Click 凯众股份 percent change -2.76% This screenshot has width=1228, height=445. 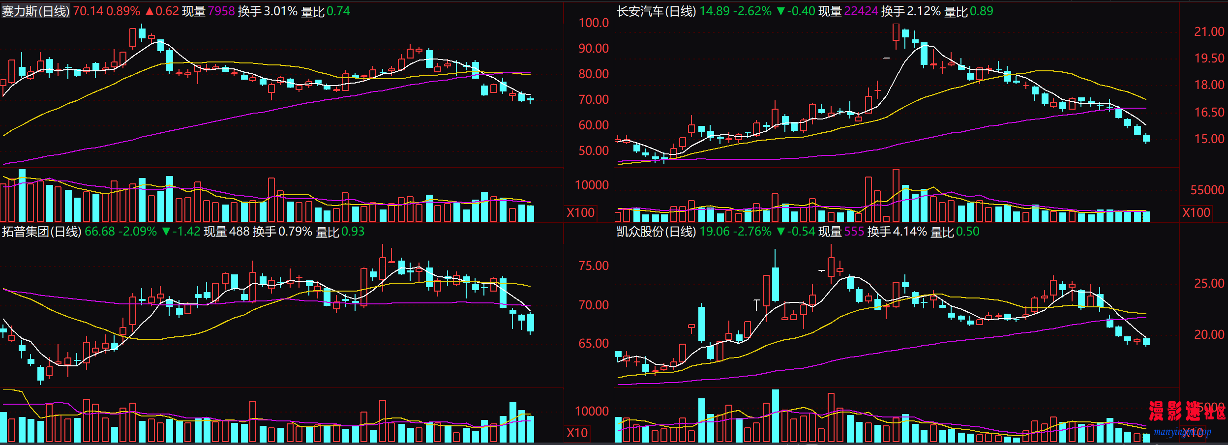(x=752, y=232)
